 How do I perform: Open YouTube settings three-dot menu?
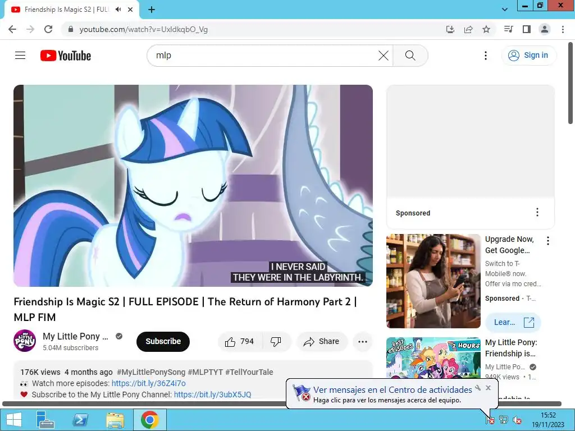[486, 56]
